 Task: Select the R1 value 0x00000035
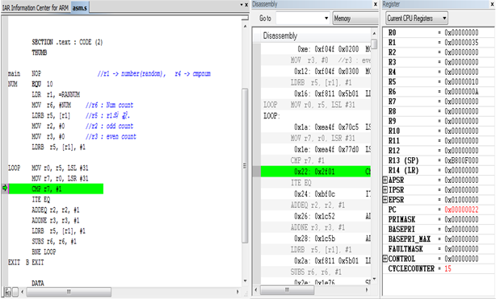tap(461, 42)
